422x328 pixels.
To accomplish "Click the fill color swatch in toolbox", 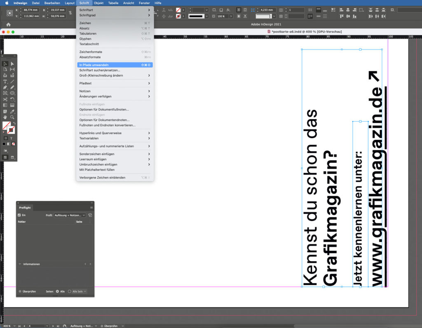I will click(7, 125).
